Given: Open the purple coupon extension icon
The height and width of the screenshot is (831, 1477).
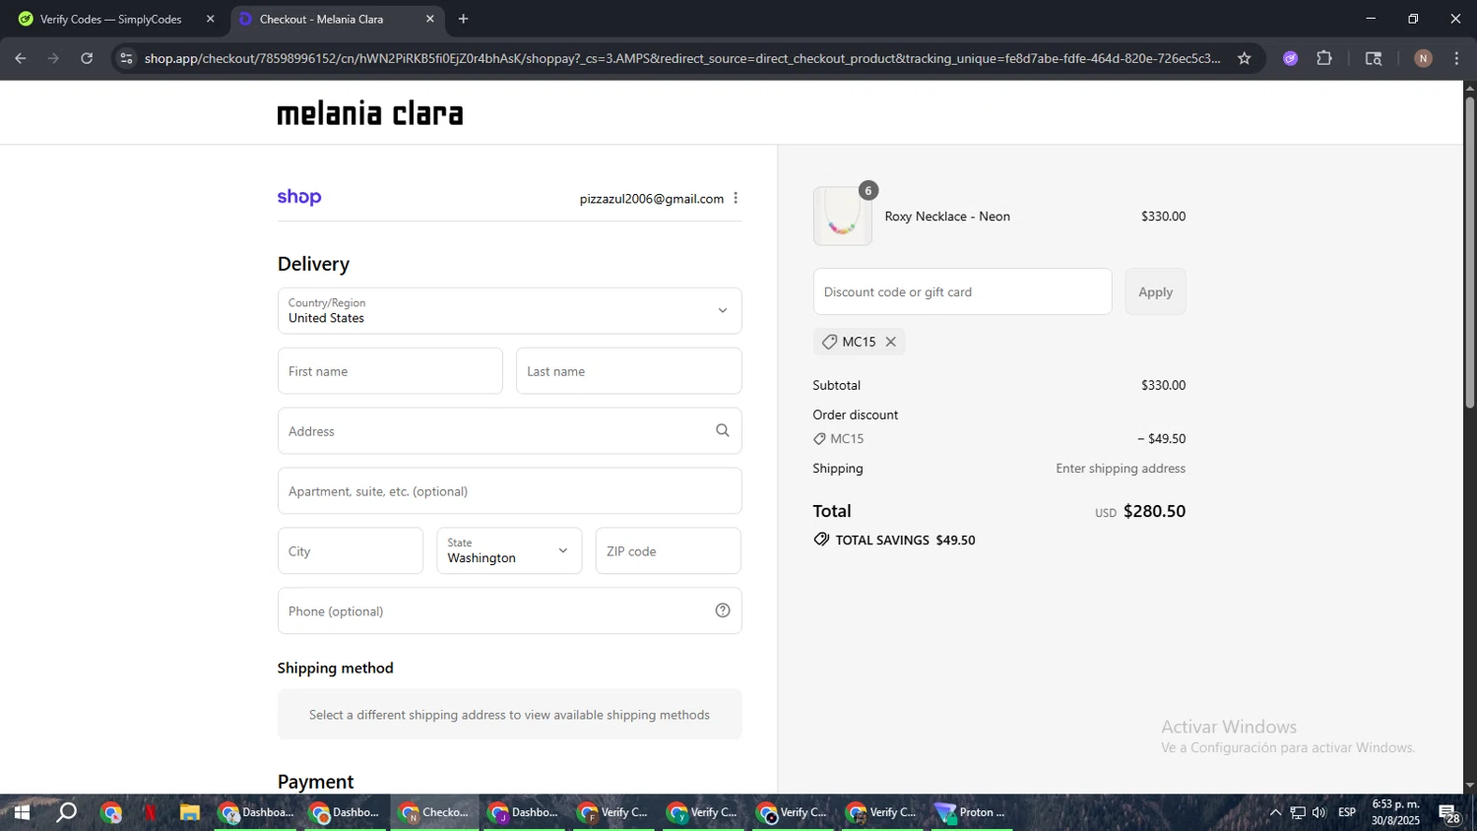Looking at the screenshot, I should [x=1290, y=58].
